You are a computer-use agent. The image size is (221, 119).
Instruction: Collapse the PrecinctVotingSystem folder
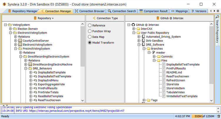(x=16, y=48)
